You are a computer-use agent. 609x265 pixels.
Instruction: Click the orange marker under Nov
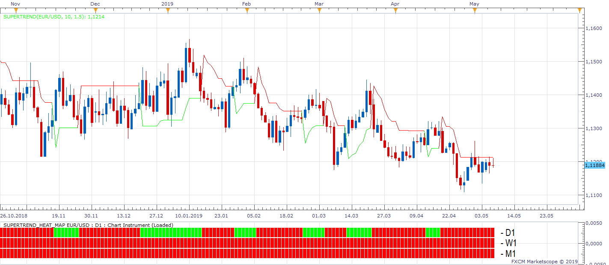(16, 11)
